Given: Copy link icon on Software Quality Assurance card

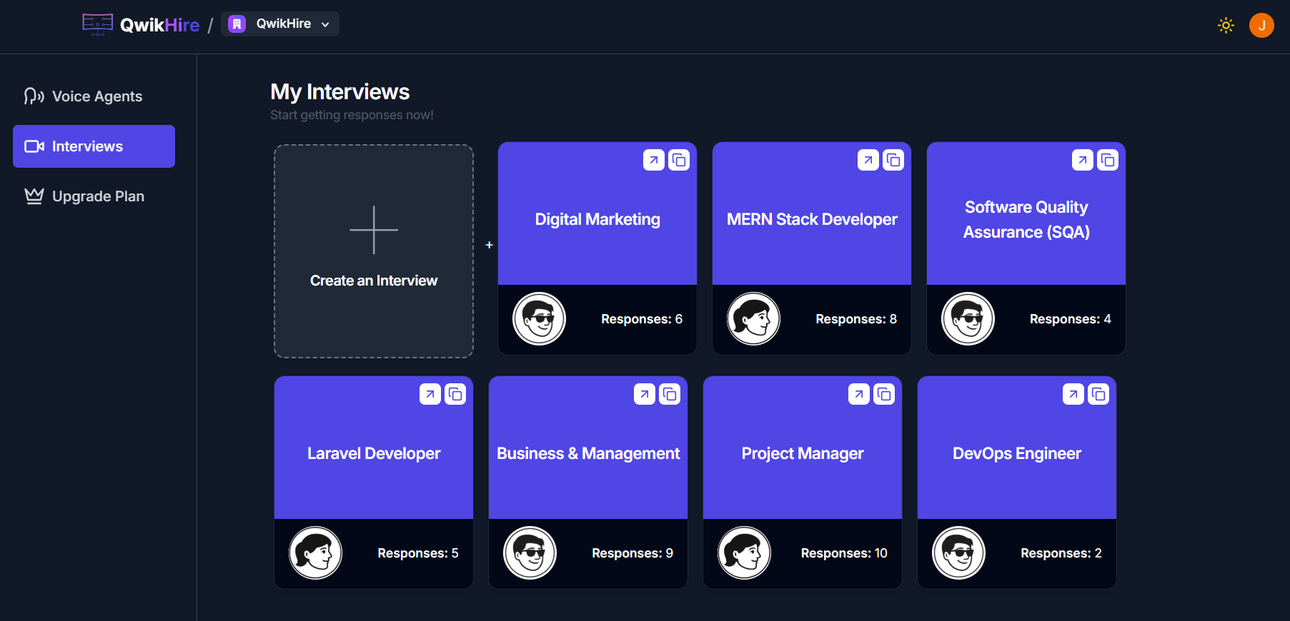Looking at the screenshot, I should 1108,160.
